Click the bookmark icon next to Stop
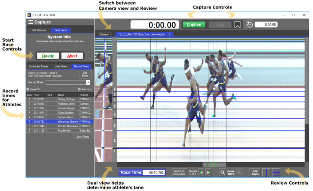This screenshot has width=313, height=191. coord(238,25)
